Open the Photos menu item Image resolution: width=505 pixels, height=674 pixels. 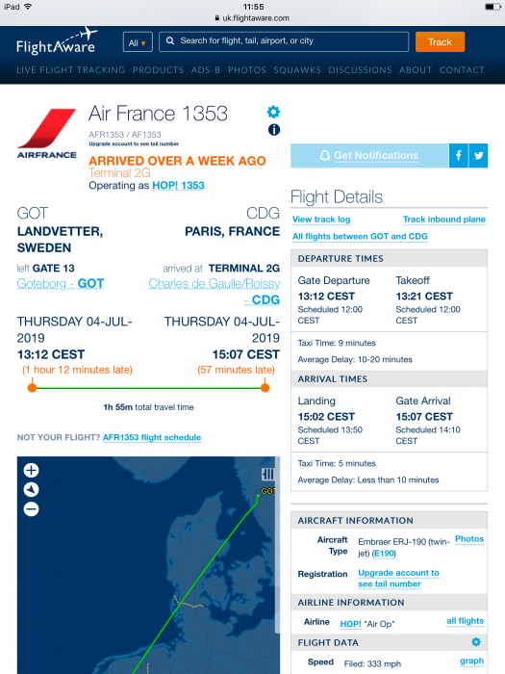point(247,70)
